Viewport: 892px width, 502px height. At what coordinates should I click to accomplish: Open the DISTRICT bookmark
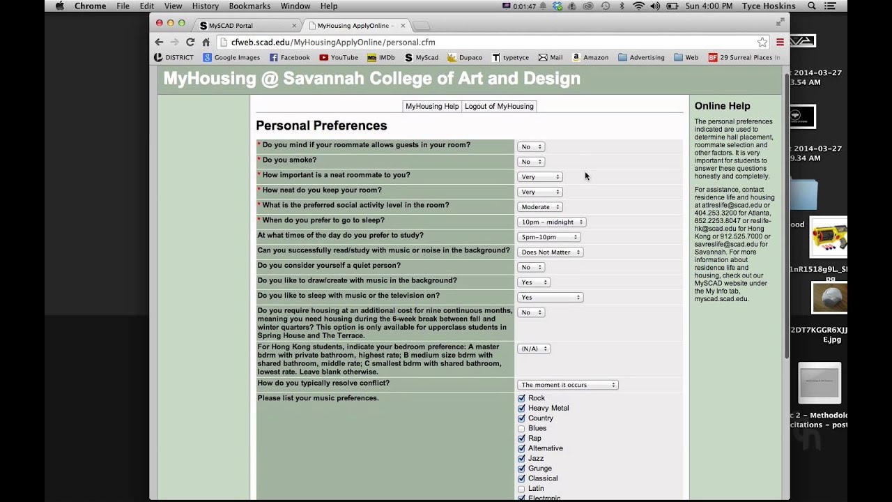174,57
